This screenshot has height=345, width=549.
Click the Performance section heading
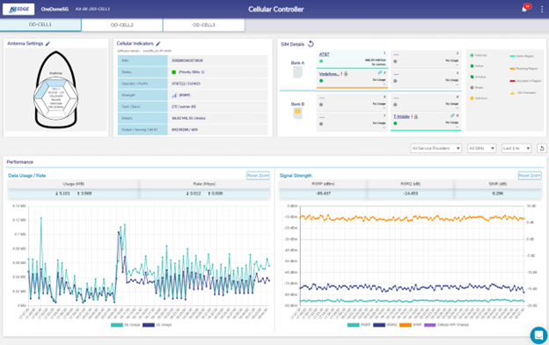tap(20, 162)
